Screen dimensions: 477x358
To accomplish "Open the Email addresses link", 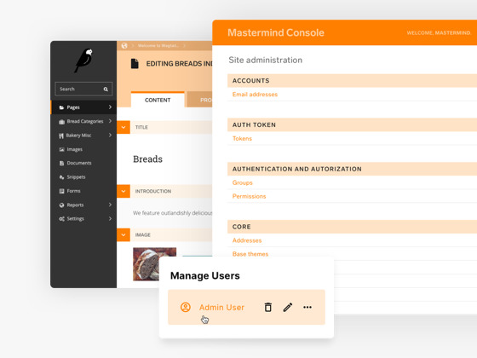I will click(255, 95).
